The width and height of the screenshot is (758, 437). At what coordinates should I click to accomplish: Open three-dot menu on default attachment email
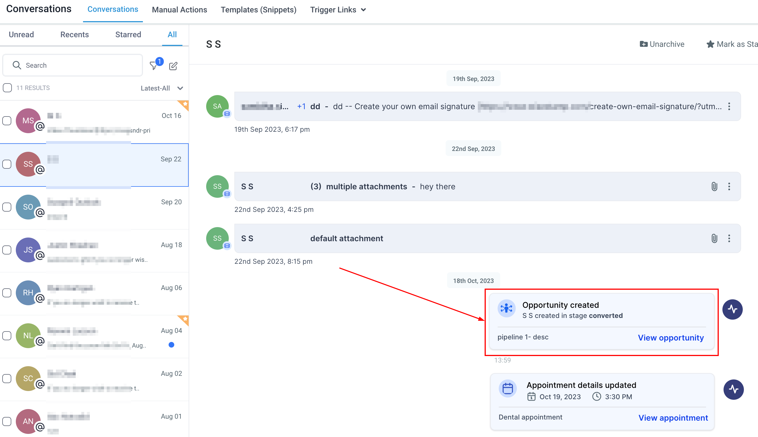(x=729, y=238)
